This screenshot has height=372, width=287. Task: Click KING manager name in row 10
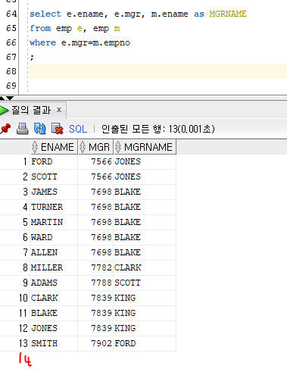coord(145,298)
